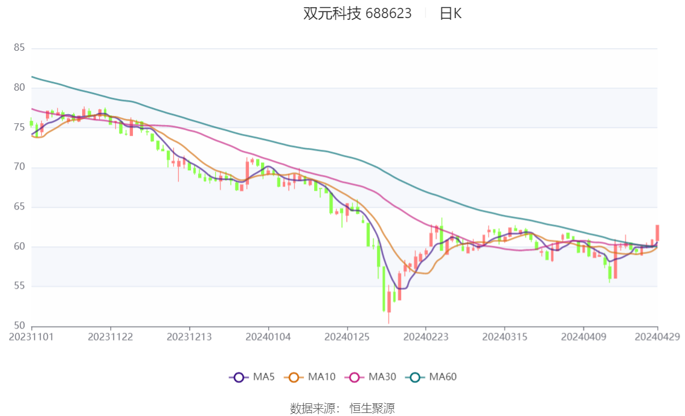The height and width of the screenshot is (416, 685).
Task: Click y-axis value 60
Action: pyautogui.click(x=19, y=246)
